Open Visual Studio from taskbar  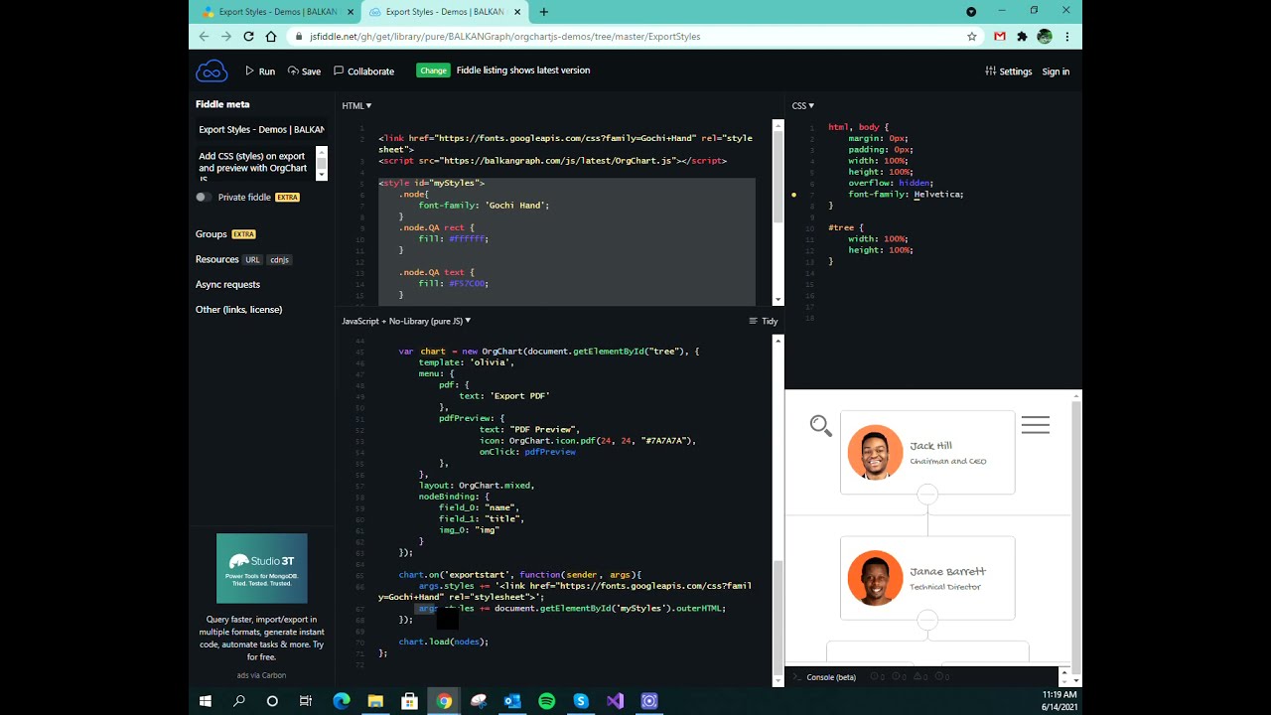615,701
